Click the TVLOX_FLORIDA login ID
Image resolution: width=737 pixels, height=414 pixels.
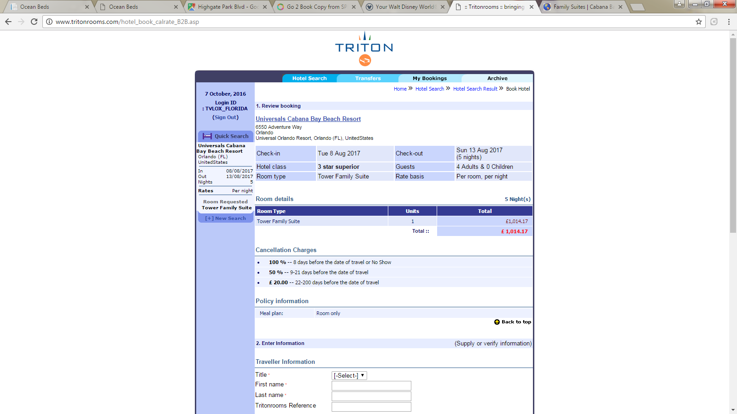pos(227,109)
